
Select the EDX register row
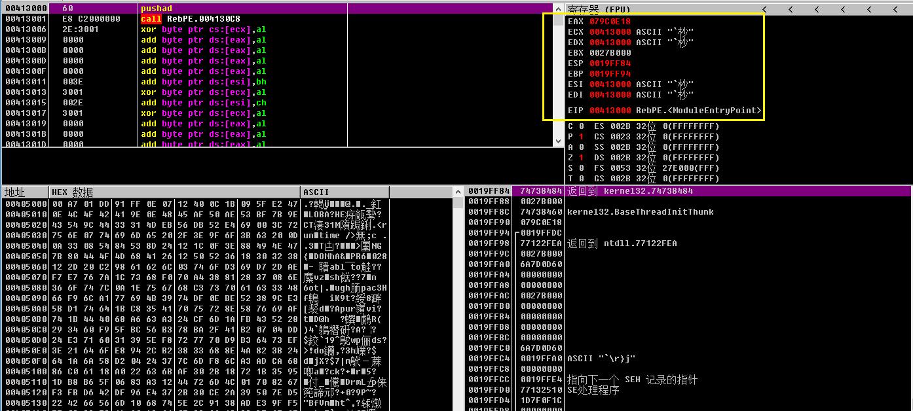pyautogui.click(x=630, y=43)
